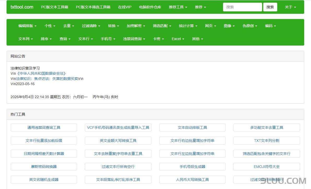Open 文本段落乱序打乱排序工具

click(x=118, y=180)
